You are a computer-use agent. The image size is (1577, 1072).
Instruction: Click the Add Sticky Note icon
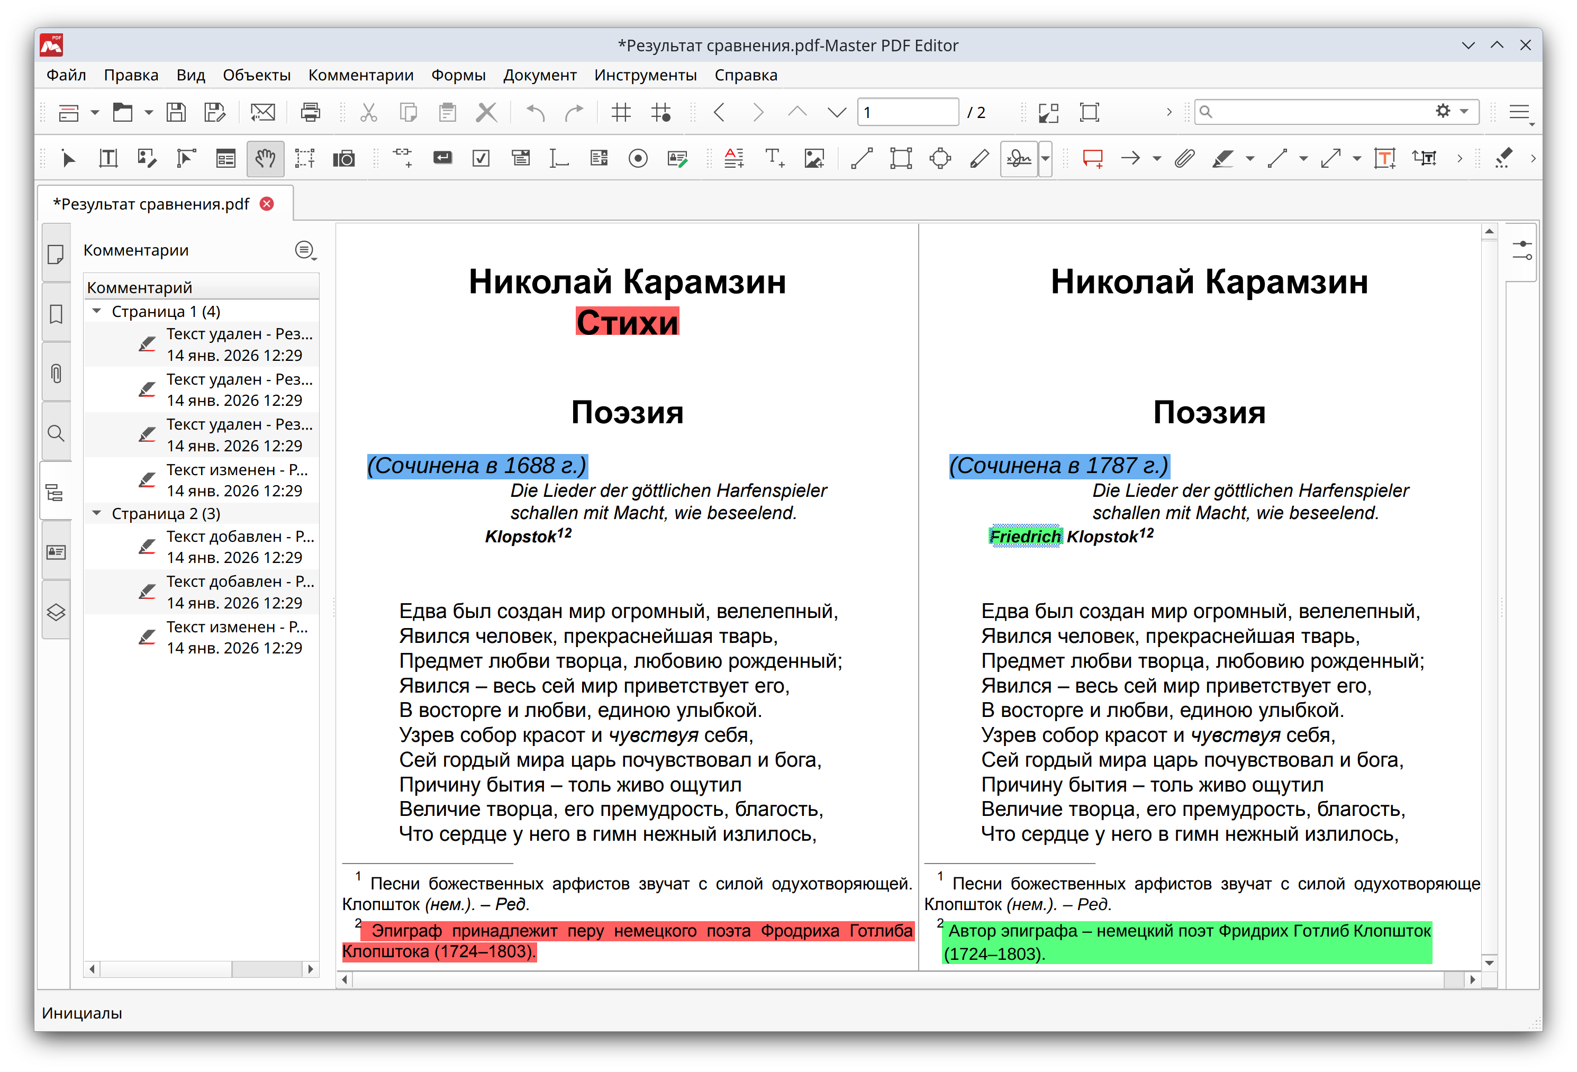point(1092,159)
